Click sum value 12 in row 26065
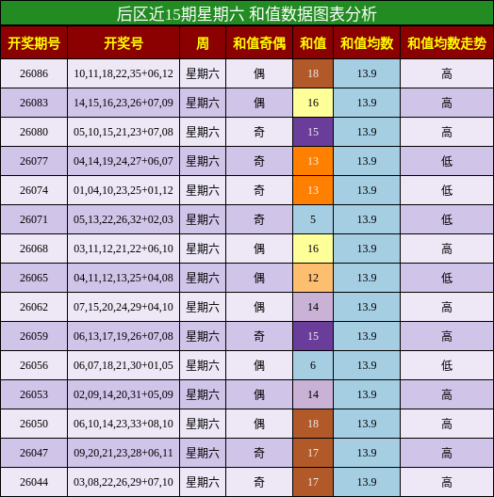The height and width of the screenshot is (497, 494). click(313, 278)
